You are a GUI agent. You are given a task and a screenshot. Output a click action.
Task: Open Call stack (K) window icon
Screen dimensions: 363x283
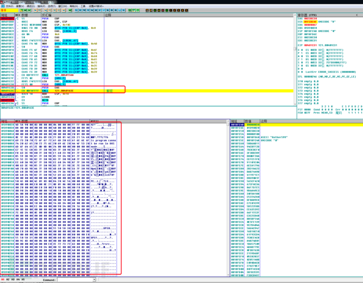pos(108,10)
